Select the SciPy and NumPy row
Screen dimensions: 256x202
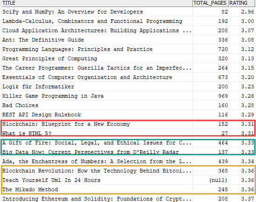(x=128, y=12)
